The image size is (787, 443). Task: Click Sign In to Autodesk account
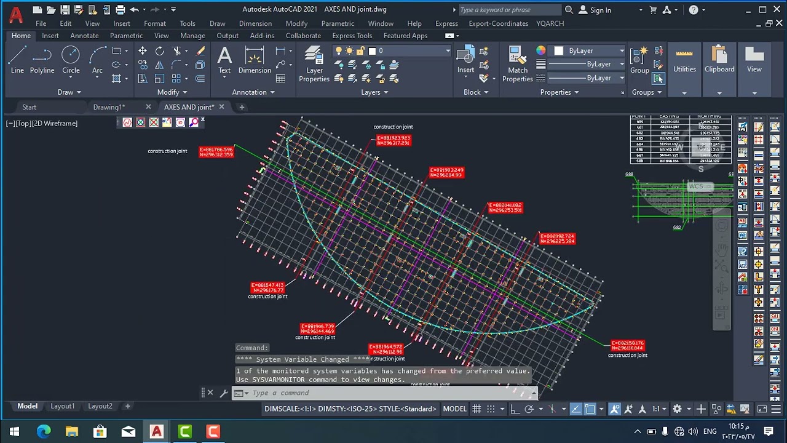(596, 10)
